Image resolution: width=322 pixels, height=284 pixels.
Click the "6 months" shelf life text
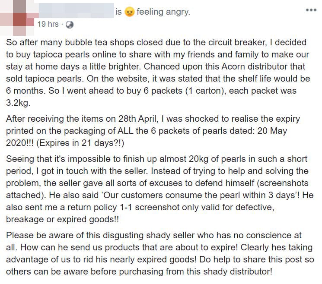click(25, 92)
